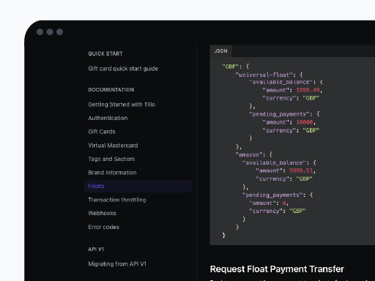
Task: Click the third window dot button
Action: pos(59,32)
